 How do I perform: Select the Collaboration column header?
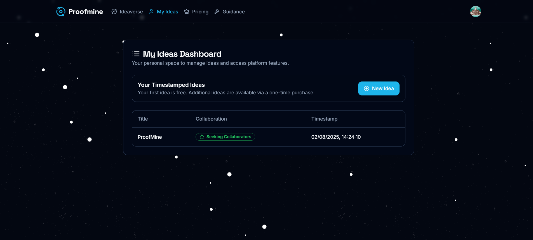(x=211, y=119)
